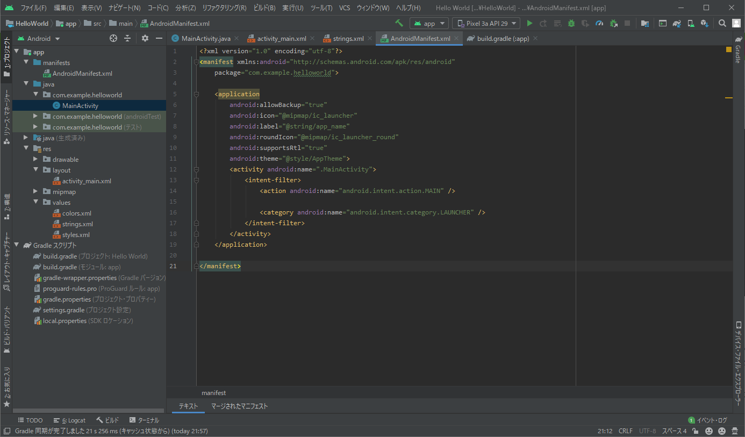Screen dimensions: 745x437
Task: Run the app with the green play icon
Action: (529, 23)
